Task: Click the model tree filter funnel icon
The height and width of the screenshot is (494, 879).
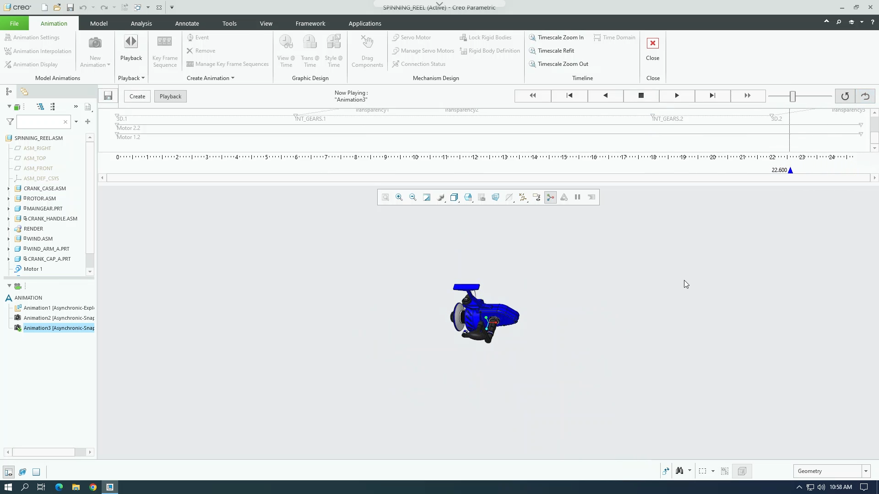Action: (10, 122)
